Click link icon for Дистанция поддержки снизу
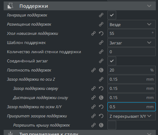158x135 pixels. click(x=93, y=98)
